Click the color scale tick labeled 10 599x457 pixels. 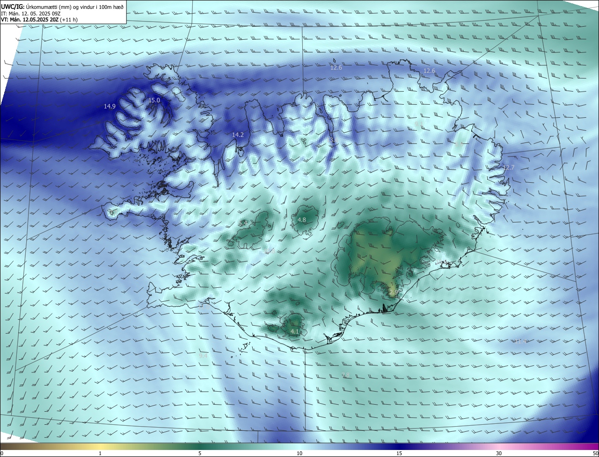299,453
